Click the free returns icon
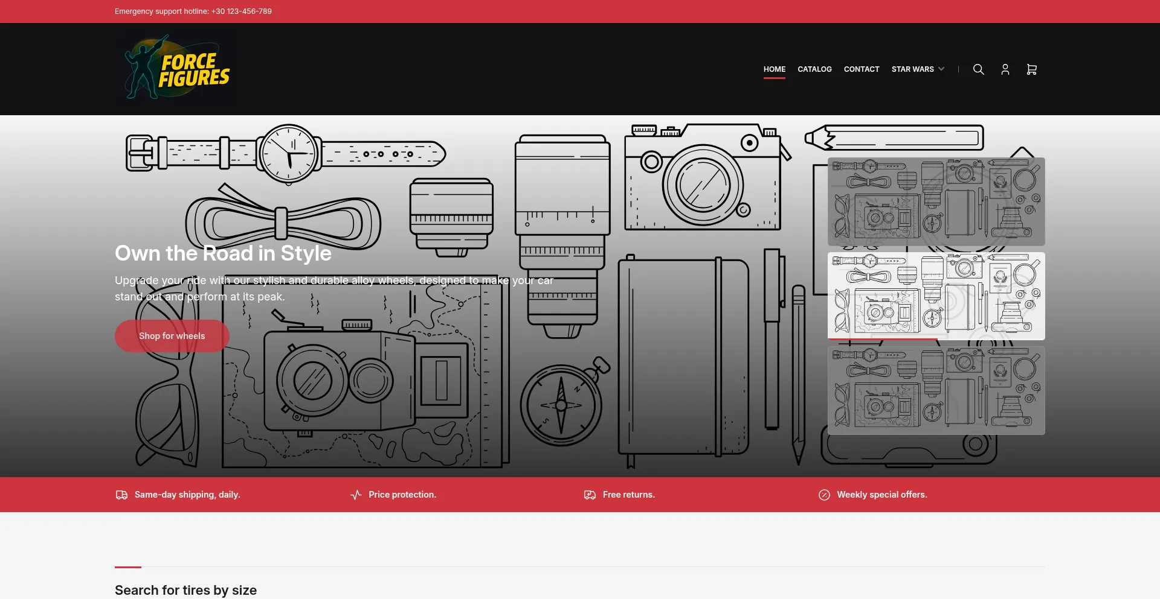1160x599 pixels. coord(590,495)
